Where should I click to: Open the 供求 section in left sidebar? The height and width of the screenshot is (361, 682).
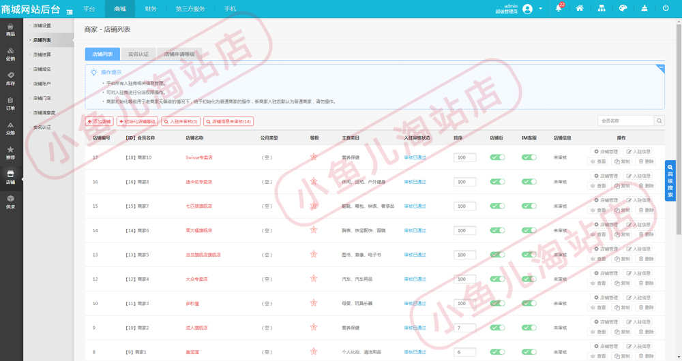point(10,202)
